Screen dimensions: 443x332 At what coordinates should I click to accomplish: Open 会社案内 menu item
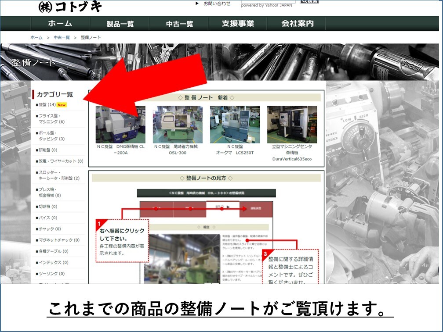click(x=298, y=24)
